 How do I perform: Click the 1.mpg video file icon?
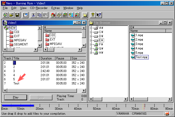click(133, 35)
